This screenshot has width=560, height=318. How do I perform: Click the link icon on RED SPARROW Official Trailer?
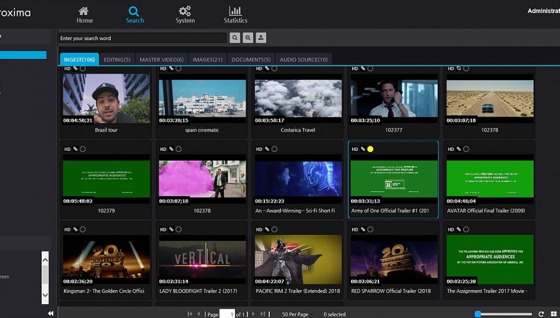(x=363, y=229)
